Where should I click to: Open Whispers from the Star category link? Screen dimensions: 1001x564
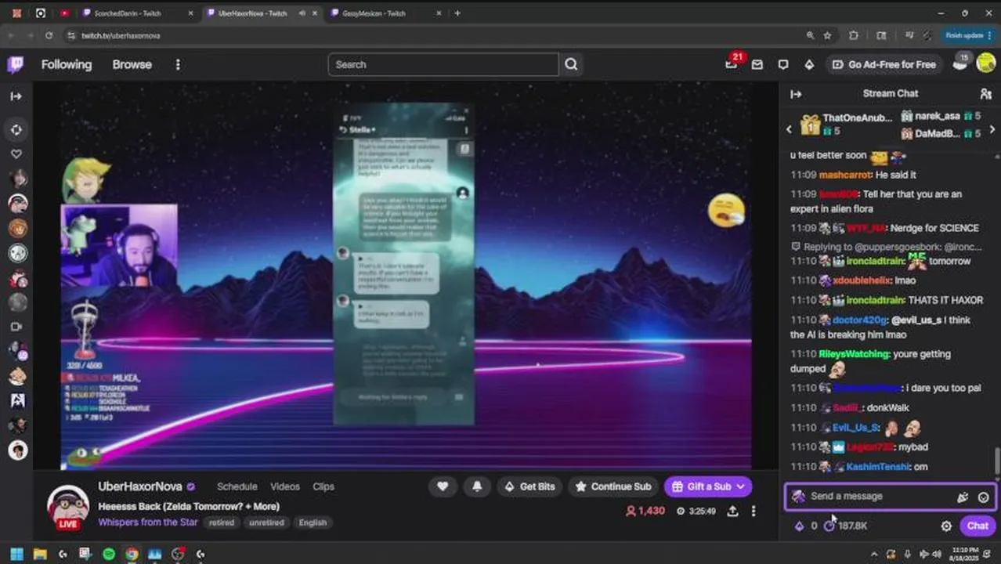point(147,522)
